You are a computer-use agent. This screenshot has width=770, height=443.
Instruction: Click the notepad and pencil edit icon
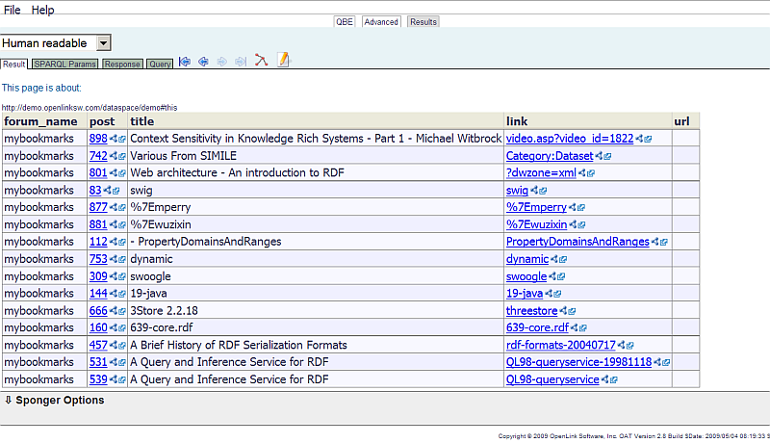(x=283, y=60)
